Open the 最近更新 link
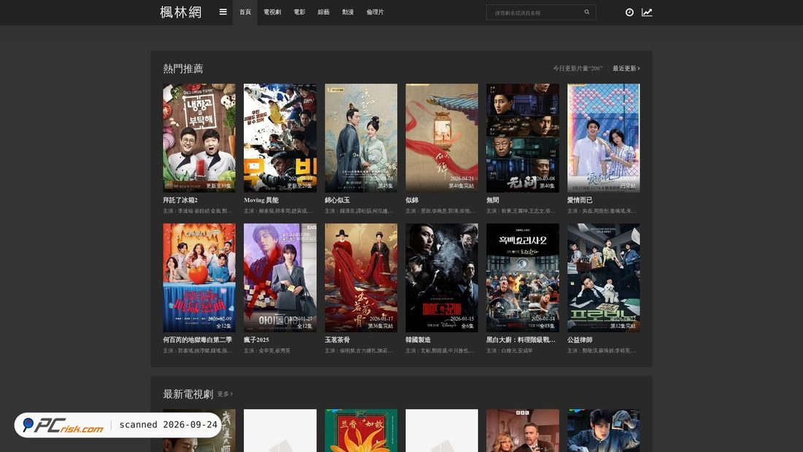The height and width of the screenshot is (452, 803). point(626,68)
